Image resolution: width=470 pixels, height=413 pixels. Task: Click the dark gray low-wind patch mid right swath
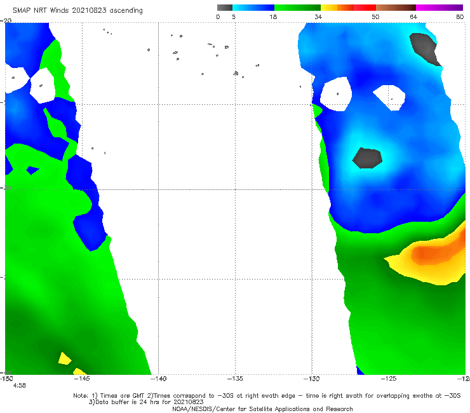pyautogui.click(x=367, y=158)
